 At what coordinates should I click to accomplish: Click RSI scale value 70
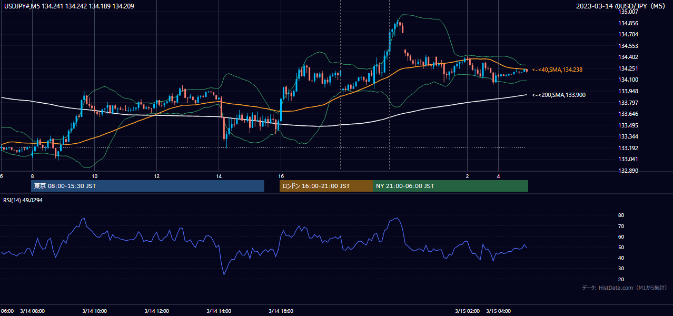coord(621,226)
